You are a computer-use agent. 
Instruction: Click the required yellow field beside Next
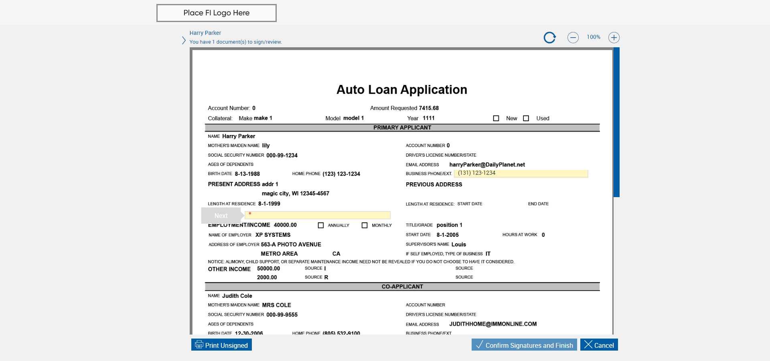(318, 215)
